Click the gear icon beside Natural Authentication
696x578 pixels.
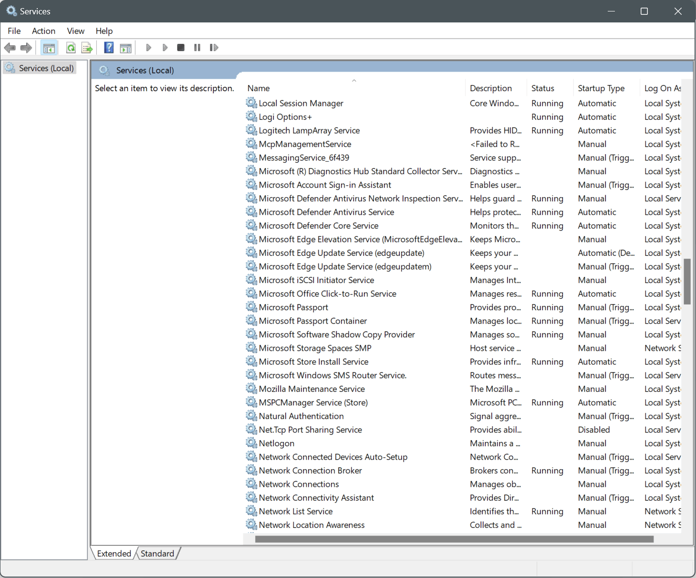251,416
